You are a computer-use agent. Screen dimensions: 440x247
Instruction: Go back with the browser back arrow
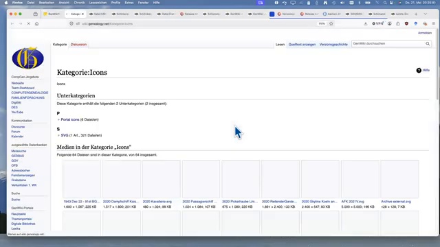click(x=12, y=24)
